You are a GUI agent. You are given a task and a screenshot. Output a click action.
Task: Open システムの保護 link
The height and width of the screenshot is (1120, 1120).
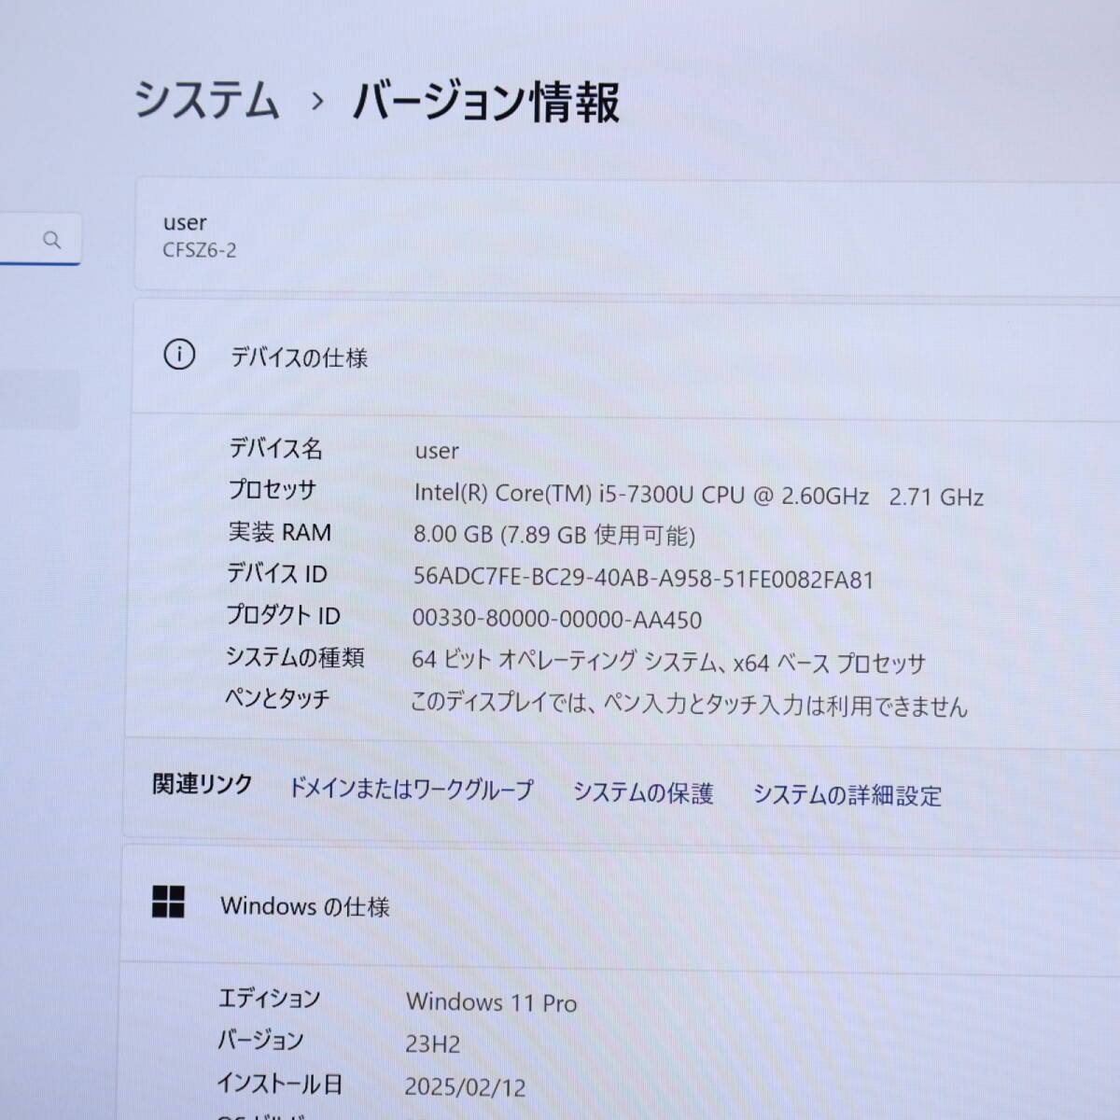pos(643,792)
